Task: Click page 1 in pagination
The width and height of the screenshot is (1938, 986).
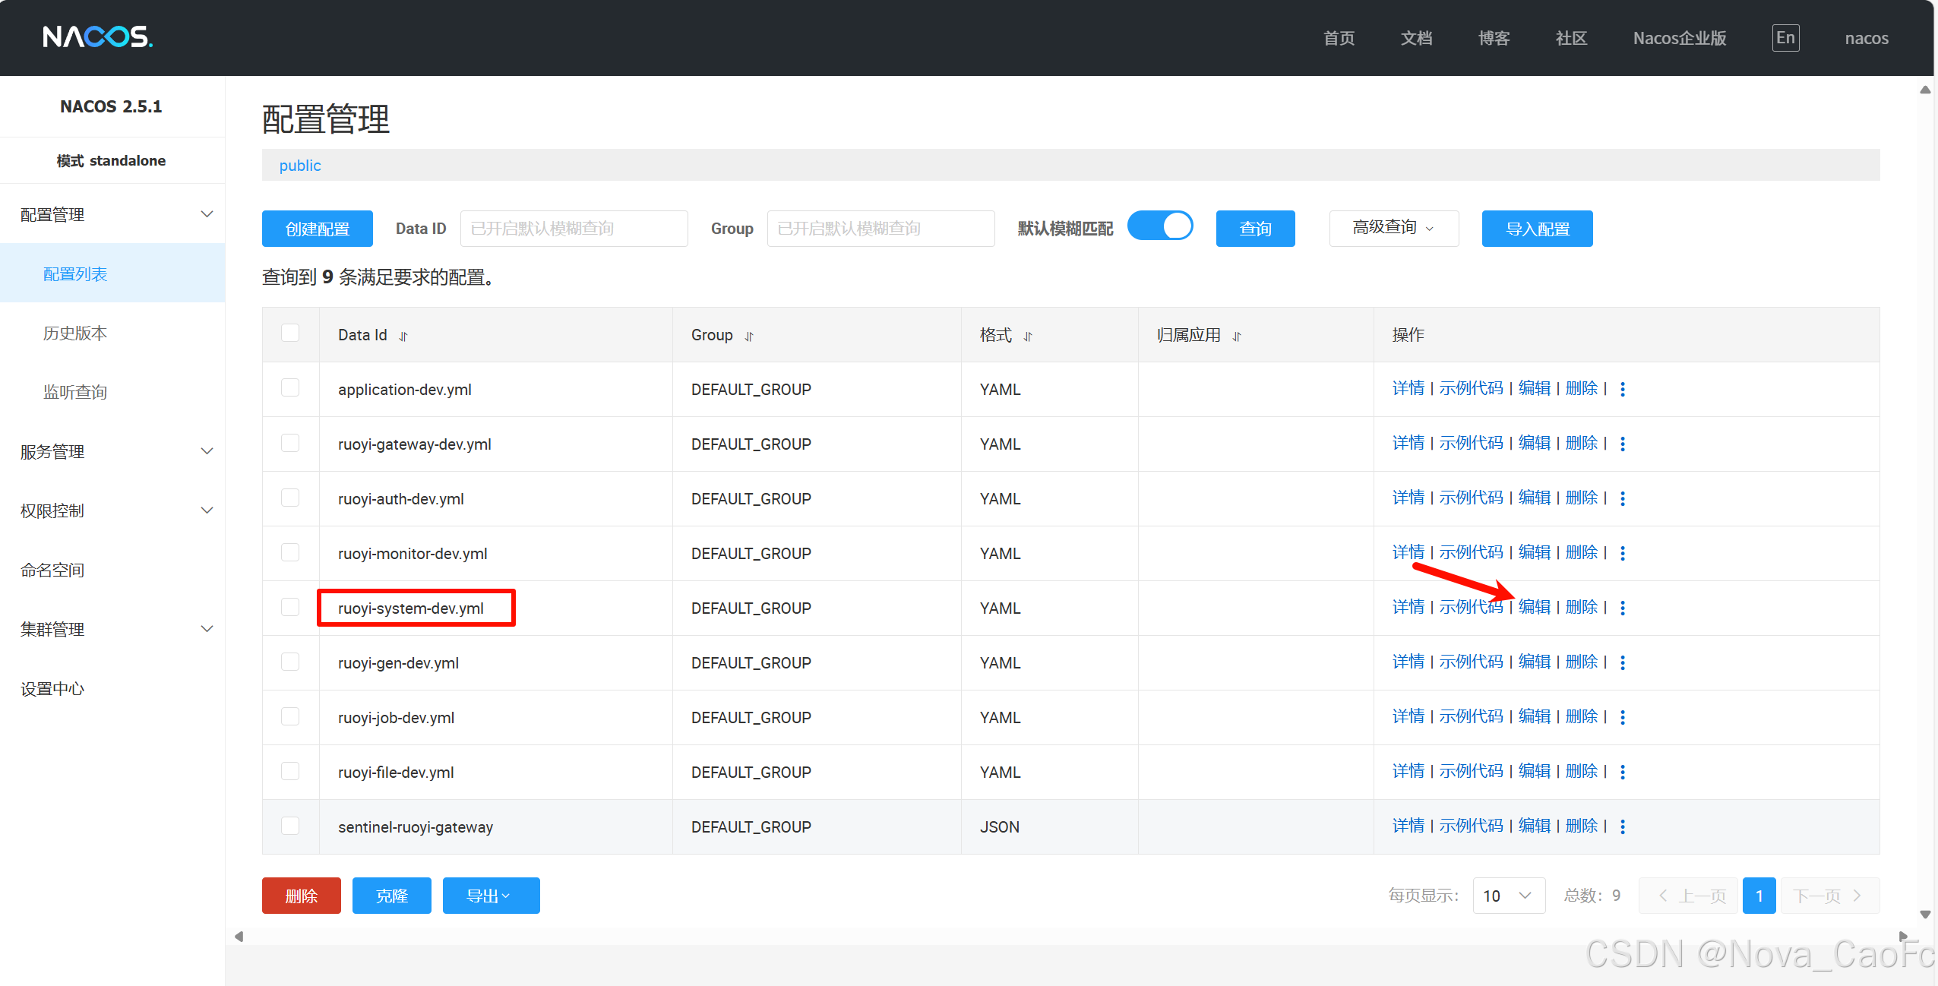Action: 1759,896
